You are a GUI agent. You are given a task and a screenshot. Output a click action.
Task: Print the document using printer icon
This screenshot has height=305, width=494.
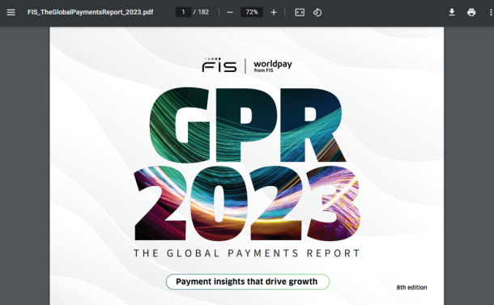471,12
